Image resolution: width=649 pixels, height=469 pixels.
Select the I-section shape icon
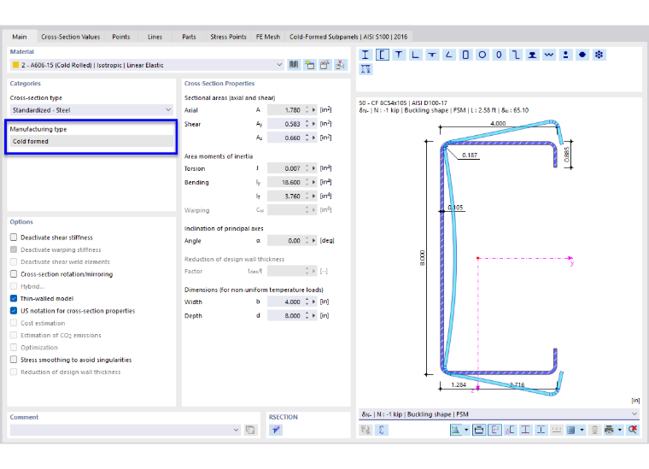(x=365, y=55)
